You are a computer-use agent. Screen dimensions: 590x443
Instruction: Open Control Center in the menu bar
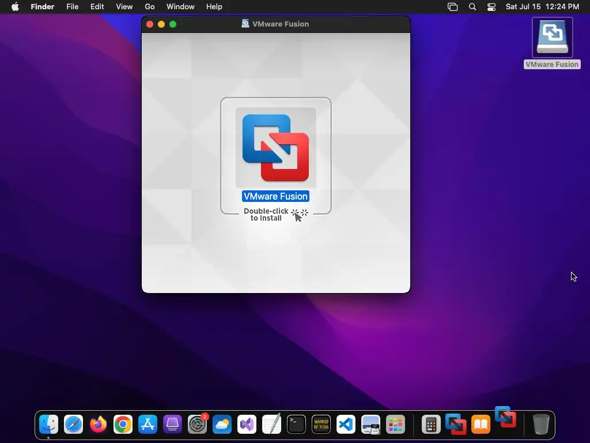(x=491, y=7)
